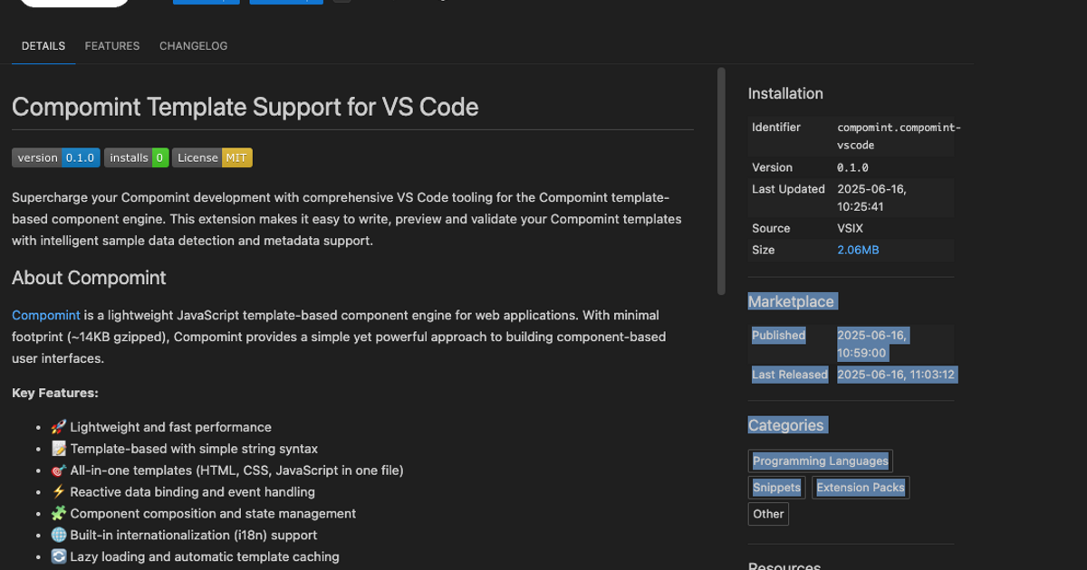Viewport: 1087px width, 570px height.
Task: Open the CHANGELOG tab
Action: coord(193,46)
